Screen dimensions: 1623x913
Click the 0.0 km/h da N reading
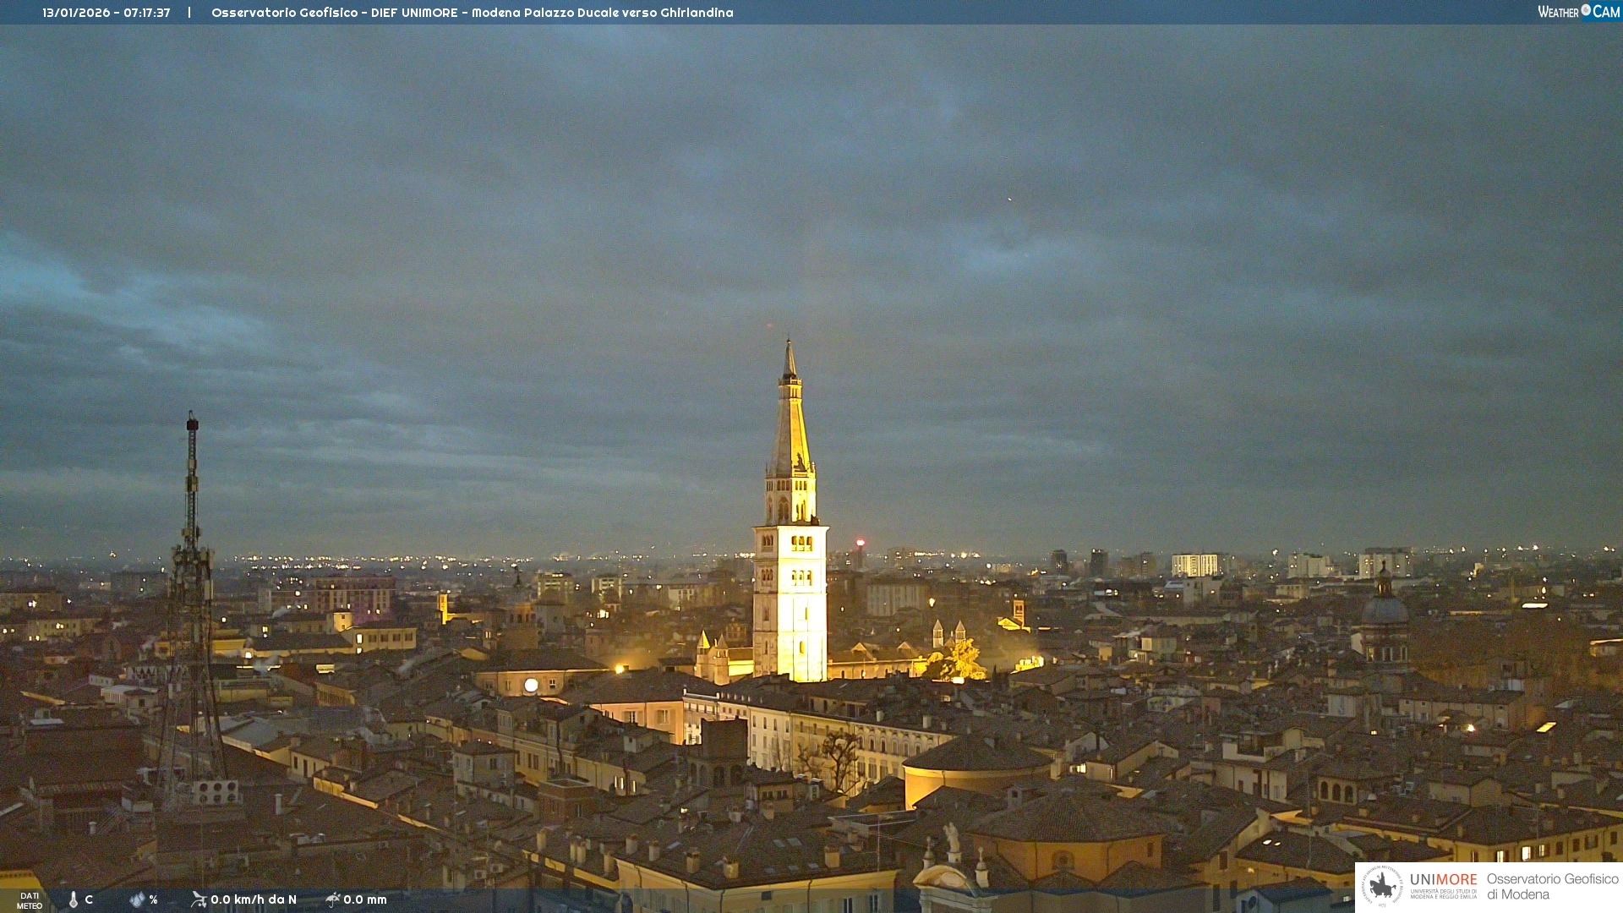[x=254, y=899]
